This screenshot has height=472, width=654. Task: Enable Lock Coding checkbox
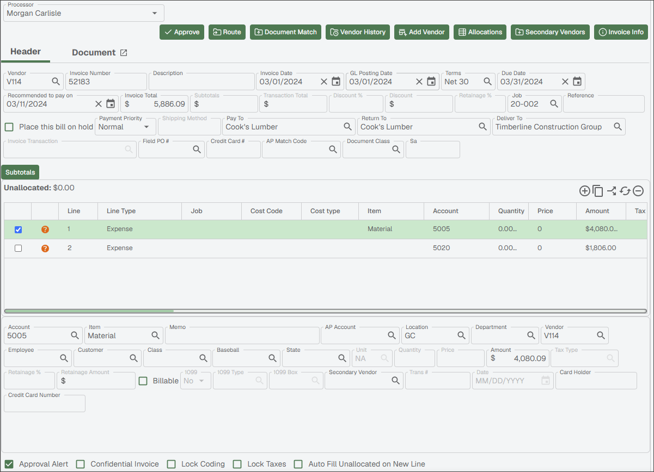tap(171, 464)
